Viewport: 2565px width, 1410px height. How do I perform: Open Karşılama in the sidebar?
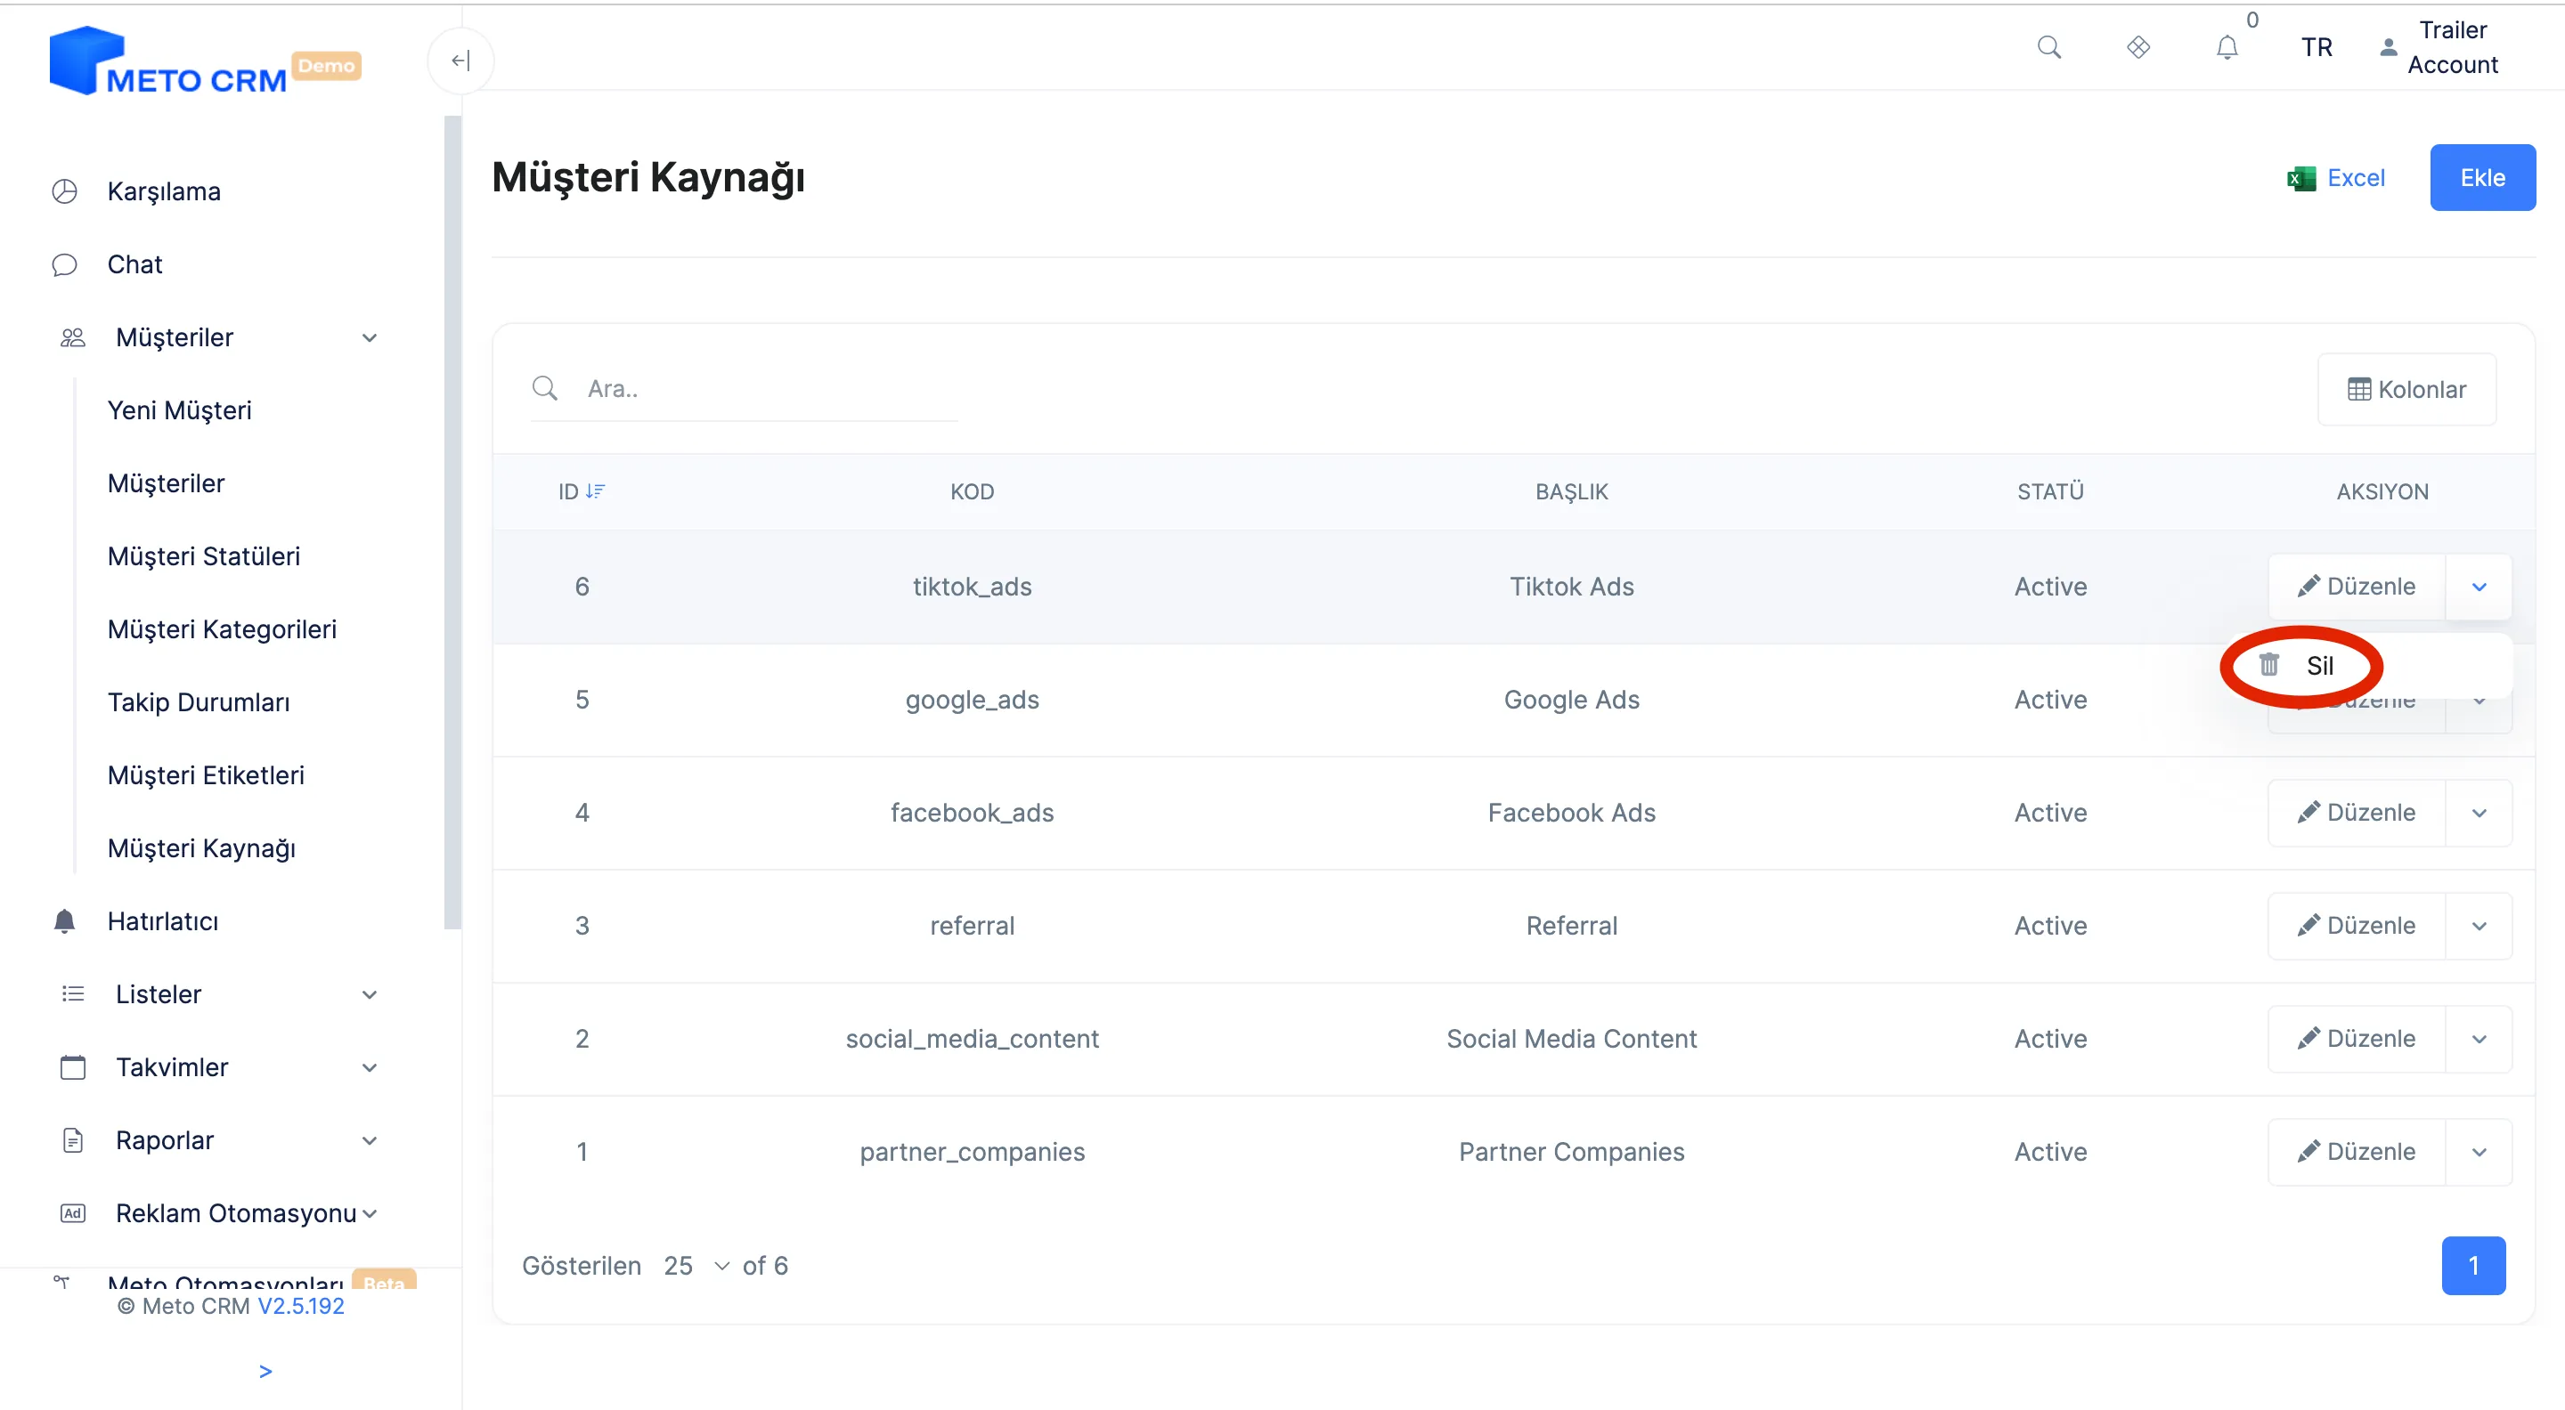[163, 192]
